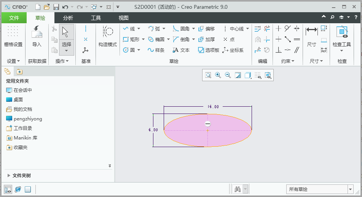This screenshot has height=197, width=362.
Task: Undo the last action
Action: pyautogui.click(x=65, y=7)
